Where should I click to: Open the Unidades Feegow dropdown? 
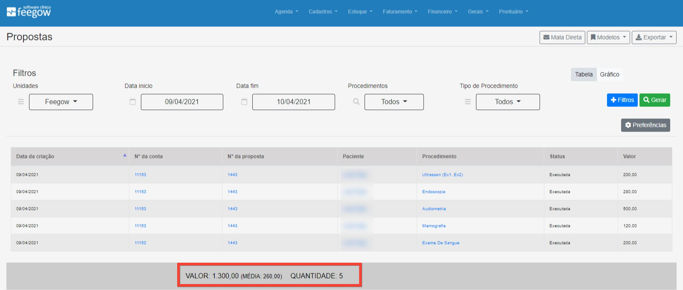(61, 102)
